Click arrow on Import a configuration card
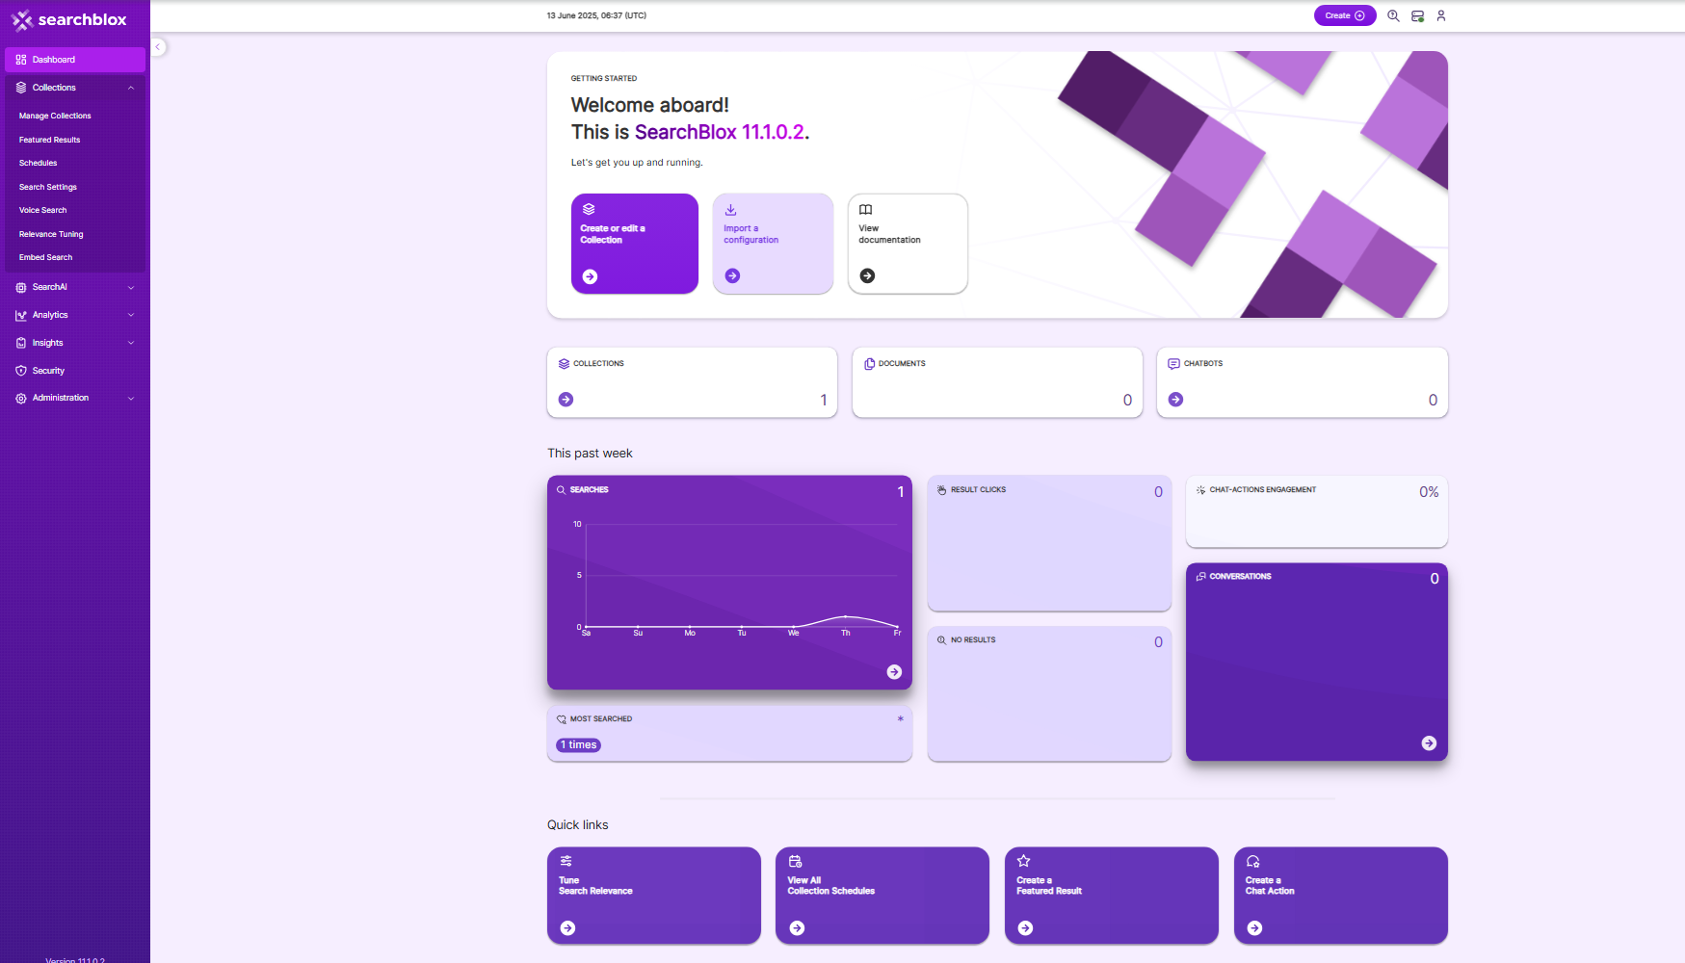This screenshot has height=963, width=1685. click(x=732, y=275)
